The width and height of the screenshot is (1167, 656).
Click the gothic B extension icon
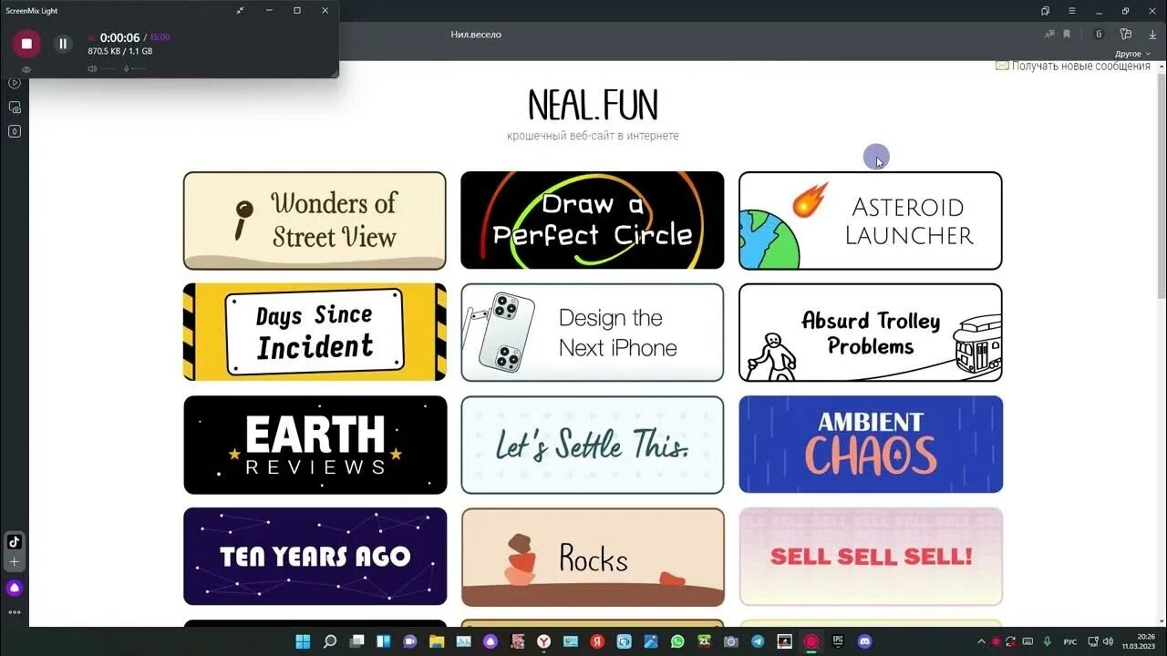[1099, 35]
